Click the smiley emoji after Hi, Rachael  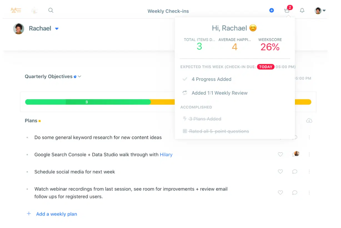253,28
